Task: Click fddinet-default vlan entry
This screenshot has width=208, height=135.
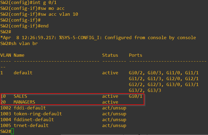Action: [34, 120]
